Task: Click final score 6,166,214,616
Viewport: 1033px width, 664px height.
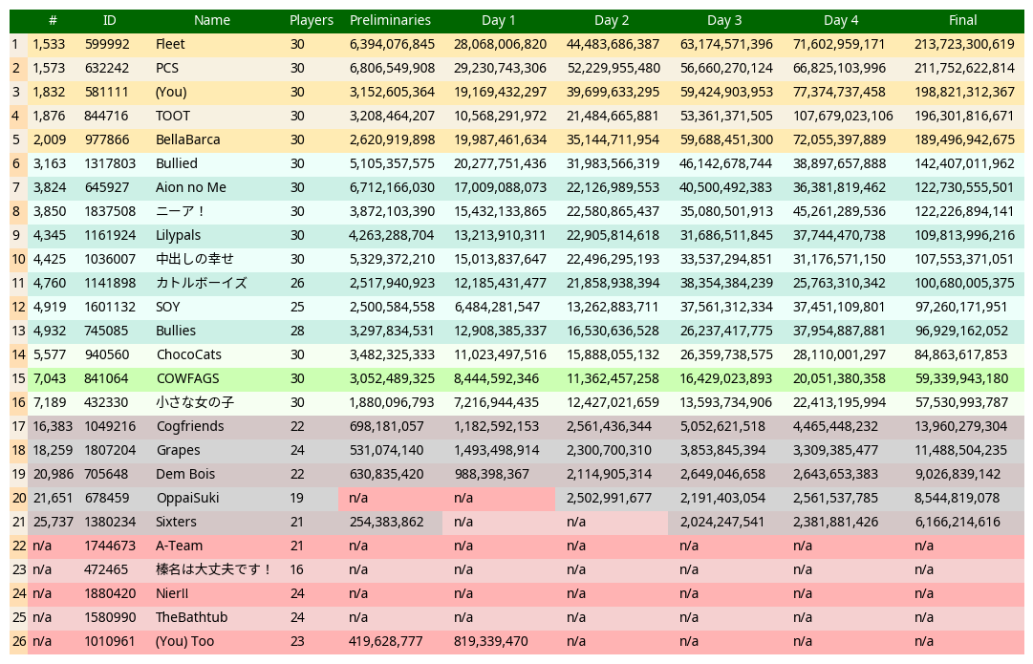Action: point(958,522)
